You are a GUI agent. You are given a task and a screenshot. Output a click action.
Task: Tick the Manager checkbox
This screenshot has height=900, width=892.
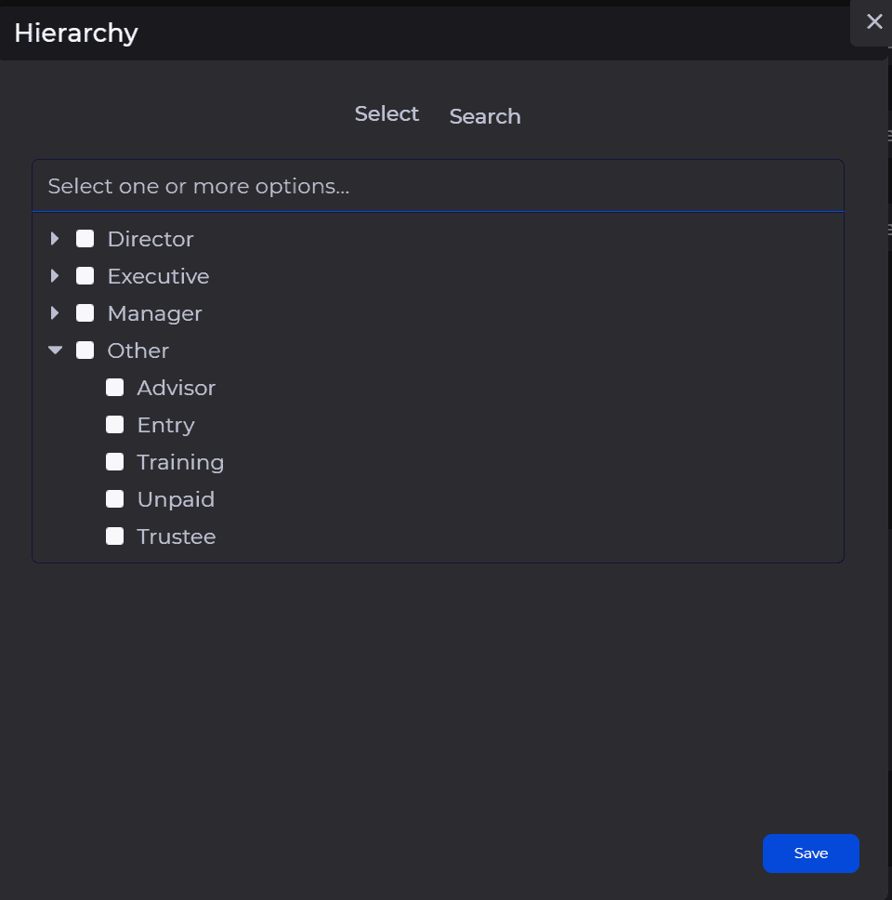(85, 313)
